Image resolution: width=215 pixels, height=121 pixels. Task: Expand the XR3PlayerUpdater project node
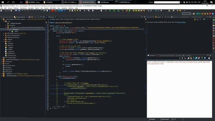(x=1, y=76)
